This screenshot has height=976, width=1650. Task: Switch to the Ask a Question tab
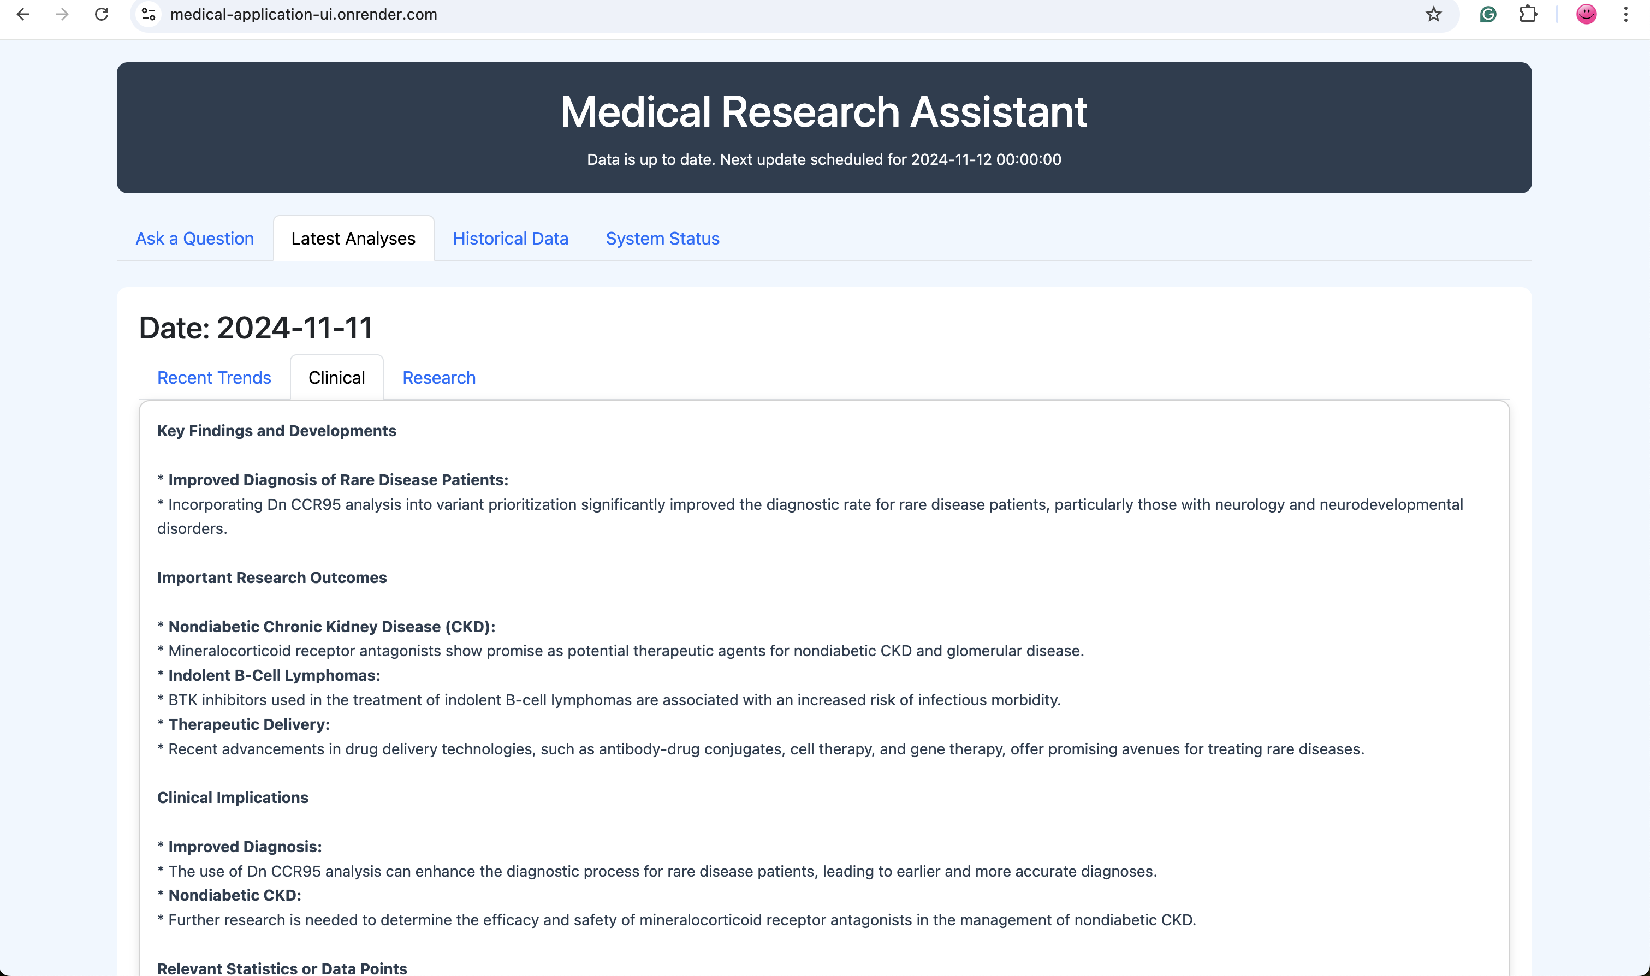coord(195,238)
